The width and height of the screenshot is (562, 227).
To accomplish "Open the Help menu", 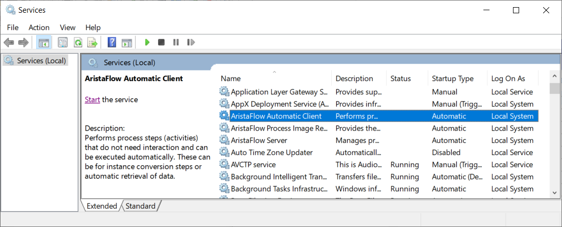I will click(93, 28).
